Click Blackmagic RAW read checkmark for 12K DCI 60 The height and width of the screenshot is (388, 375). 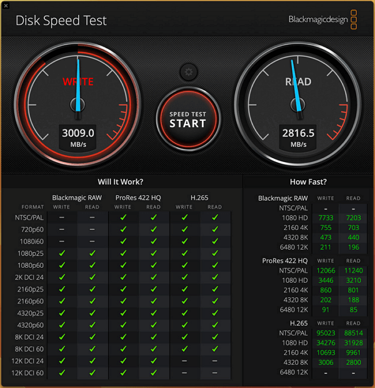click(x=92, y=373)
